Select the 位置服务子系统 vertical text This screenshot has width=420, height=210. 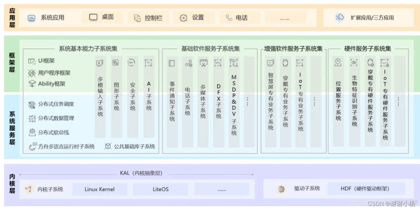[338, 101]
